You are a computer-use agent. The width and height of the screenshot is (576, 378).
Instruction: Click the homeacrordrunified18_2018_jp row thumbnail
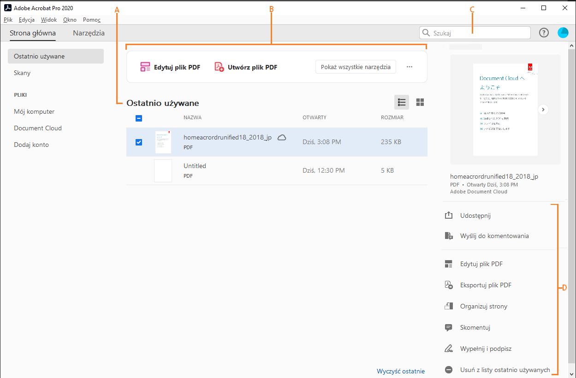(163, 142)
